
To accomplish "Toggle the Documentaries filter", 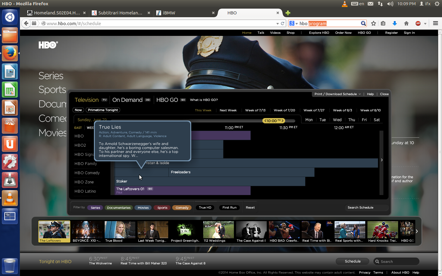I will click(119, 208).
